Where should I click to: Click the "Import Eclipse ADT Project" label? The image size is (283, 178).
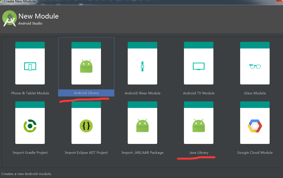point(86,153)
